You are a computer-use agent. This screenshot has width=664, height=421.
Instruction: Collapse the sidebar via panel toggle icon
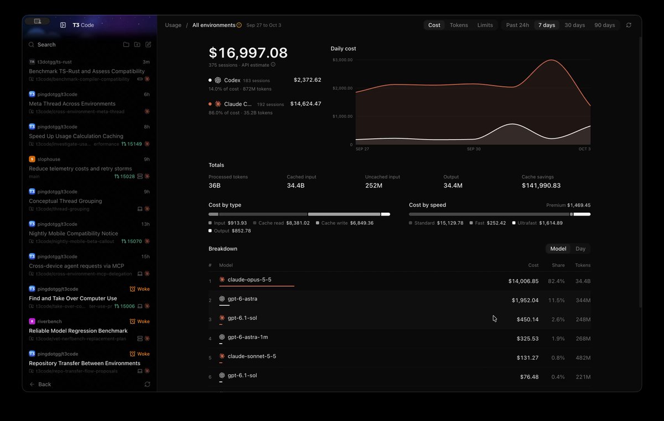point(63,25)
